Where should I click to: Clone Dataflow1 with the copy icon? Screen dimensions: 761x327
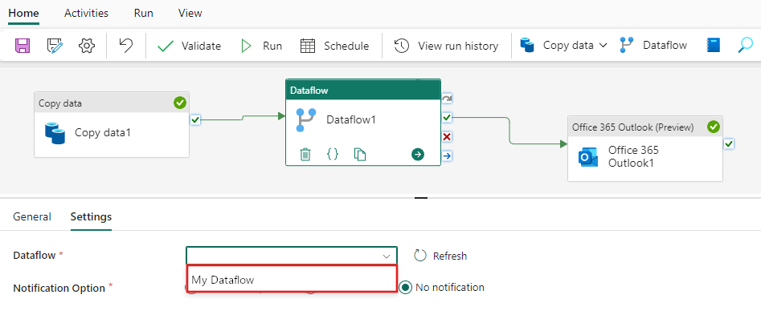360,154
